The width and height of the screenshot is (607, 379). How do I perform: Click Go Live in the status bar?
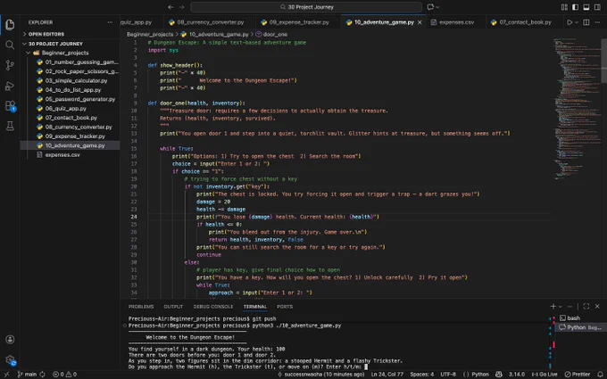tap(545, 374)
